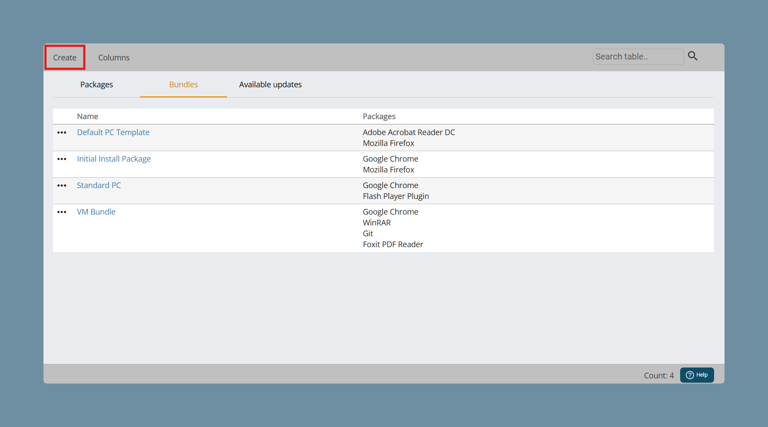Open the Default PC Template bundle link
This screenshot has height=427, width=768.
pyautogui.click(x=113, y=132)
